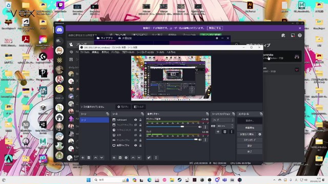Move source up with the Sources panel up arrow
The image size is (328, 184).
pos(133,158)
